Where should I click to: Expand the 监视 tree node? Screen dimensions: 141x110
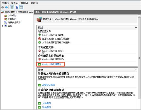pyautogui.click(x=3, y=26)
